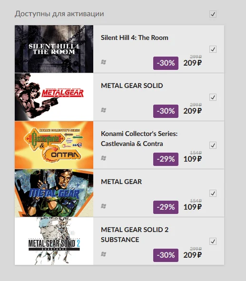Open the METAL GEAR SOLID 2 SUBSTANCE title
Screen dimensions: 246x281
coord(135,234)
